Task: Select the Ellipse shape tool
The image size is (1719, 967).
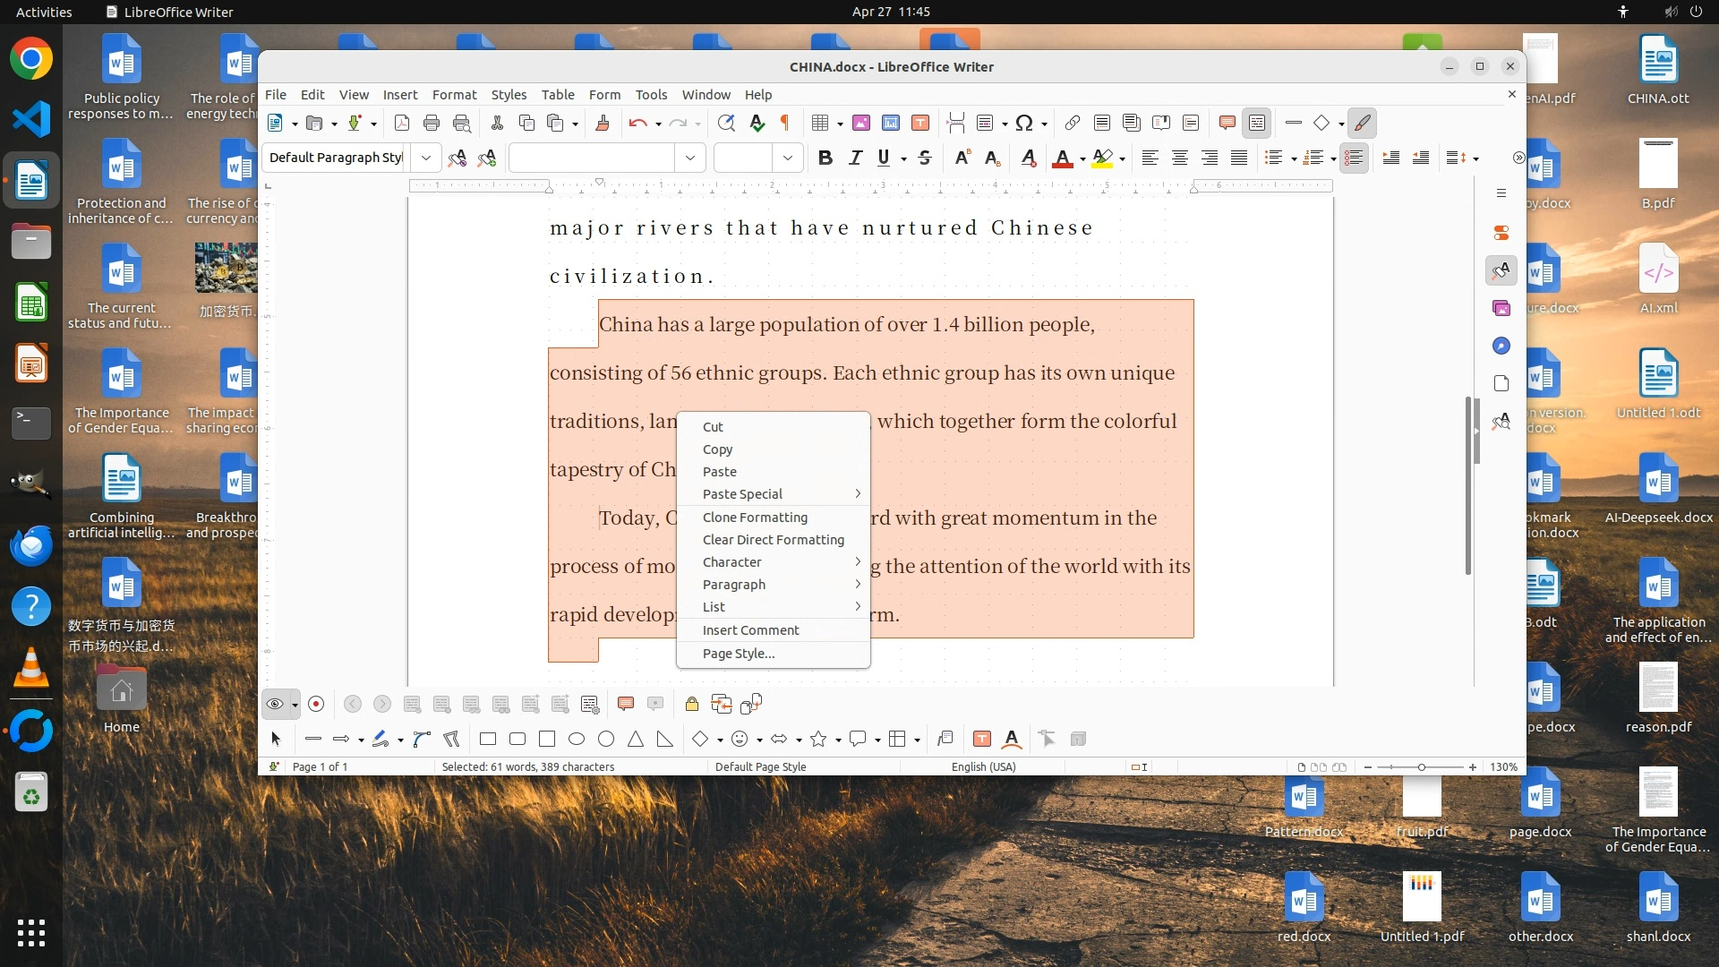Action: point(577,740)
